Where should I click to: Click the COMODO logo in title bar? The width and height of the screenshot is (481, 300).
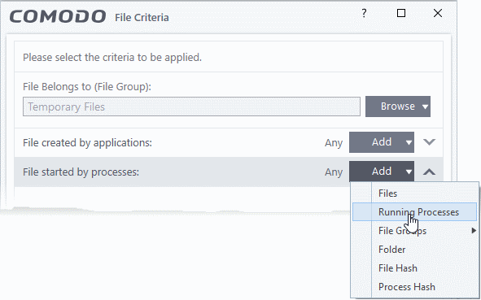click(x=58, y=16)
